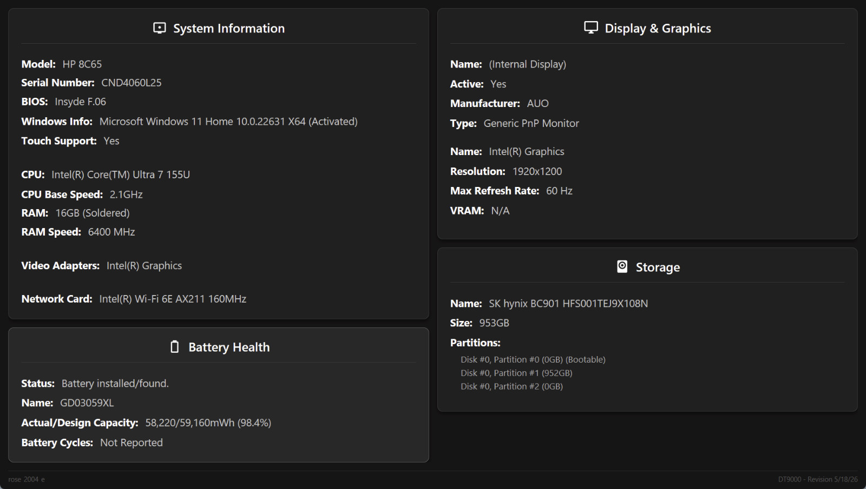Click the Actual/Design Capacity: label
Screen dimensions: 866x489
(80, 423)
